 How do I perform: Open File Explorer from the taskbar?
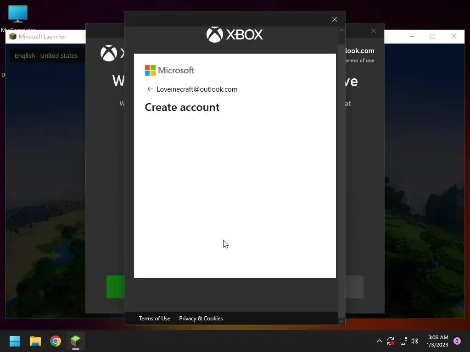click(35, 341)
